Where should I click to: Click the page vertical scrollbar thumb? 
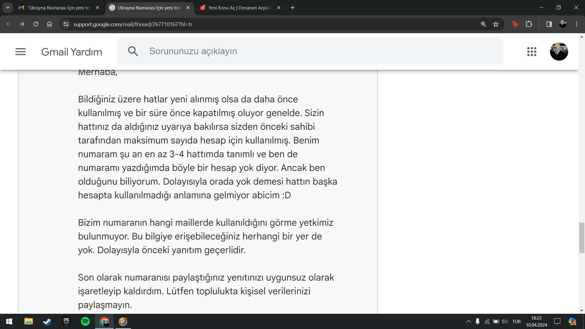pyautogui.click(x=582, y=238)
